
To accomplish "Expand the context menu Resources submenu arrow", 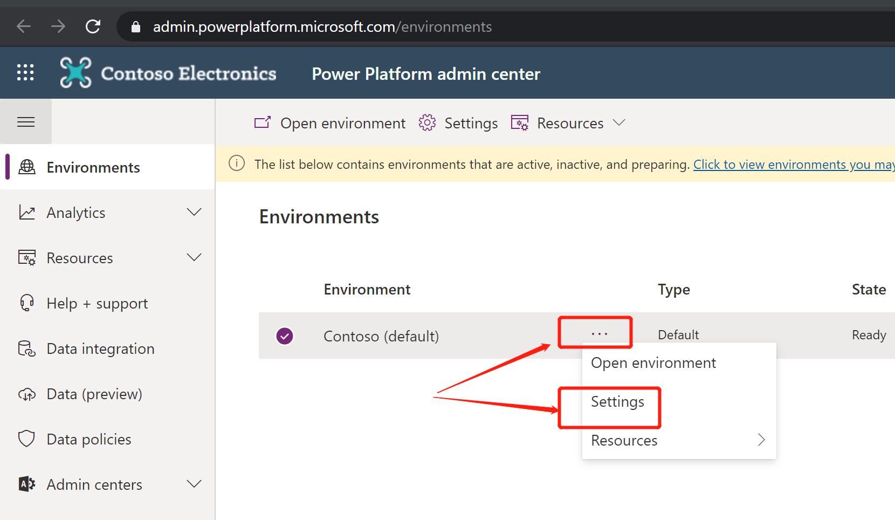I will (x=761, y=440).
